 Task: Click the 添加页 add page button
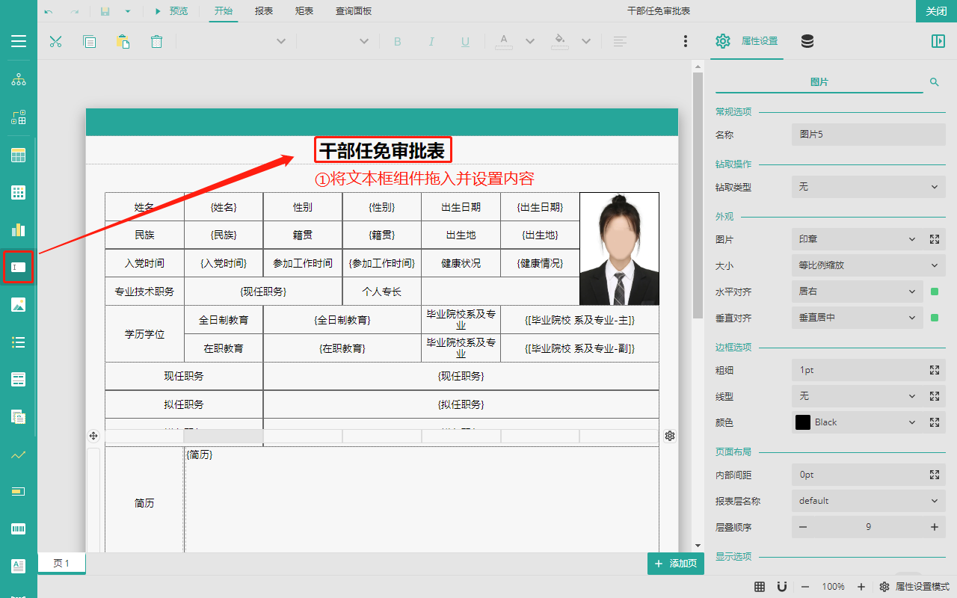coord(676,564)
